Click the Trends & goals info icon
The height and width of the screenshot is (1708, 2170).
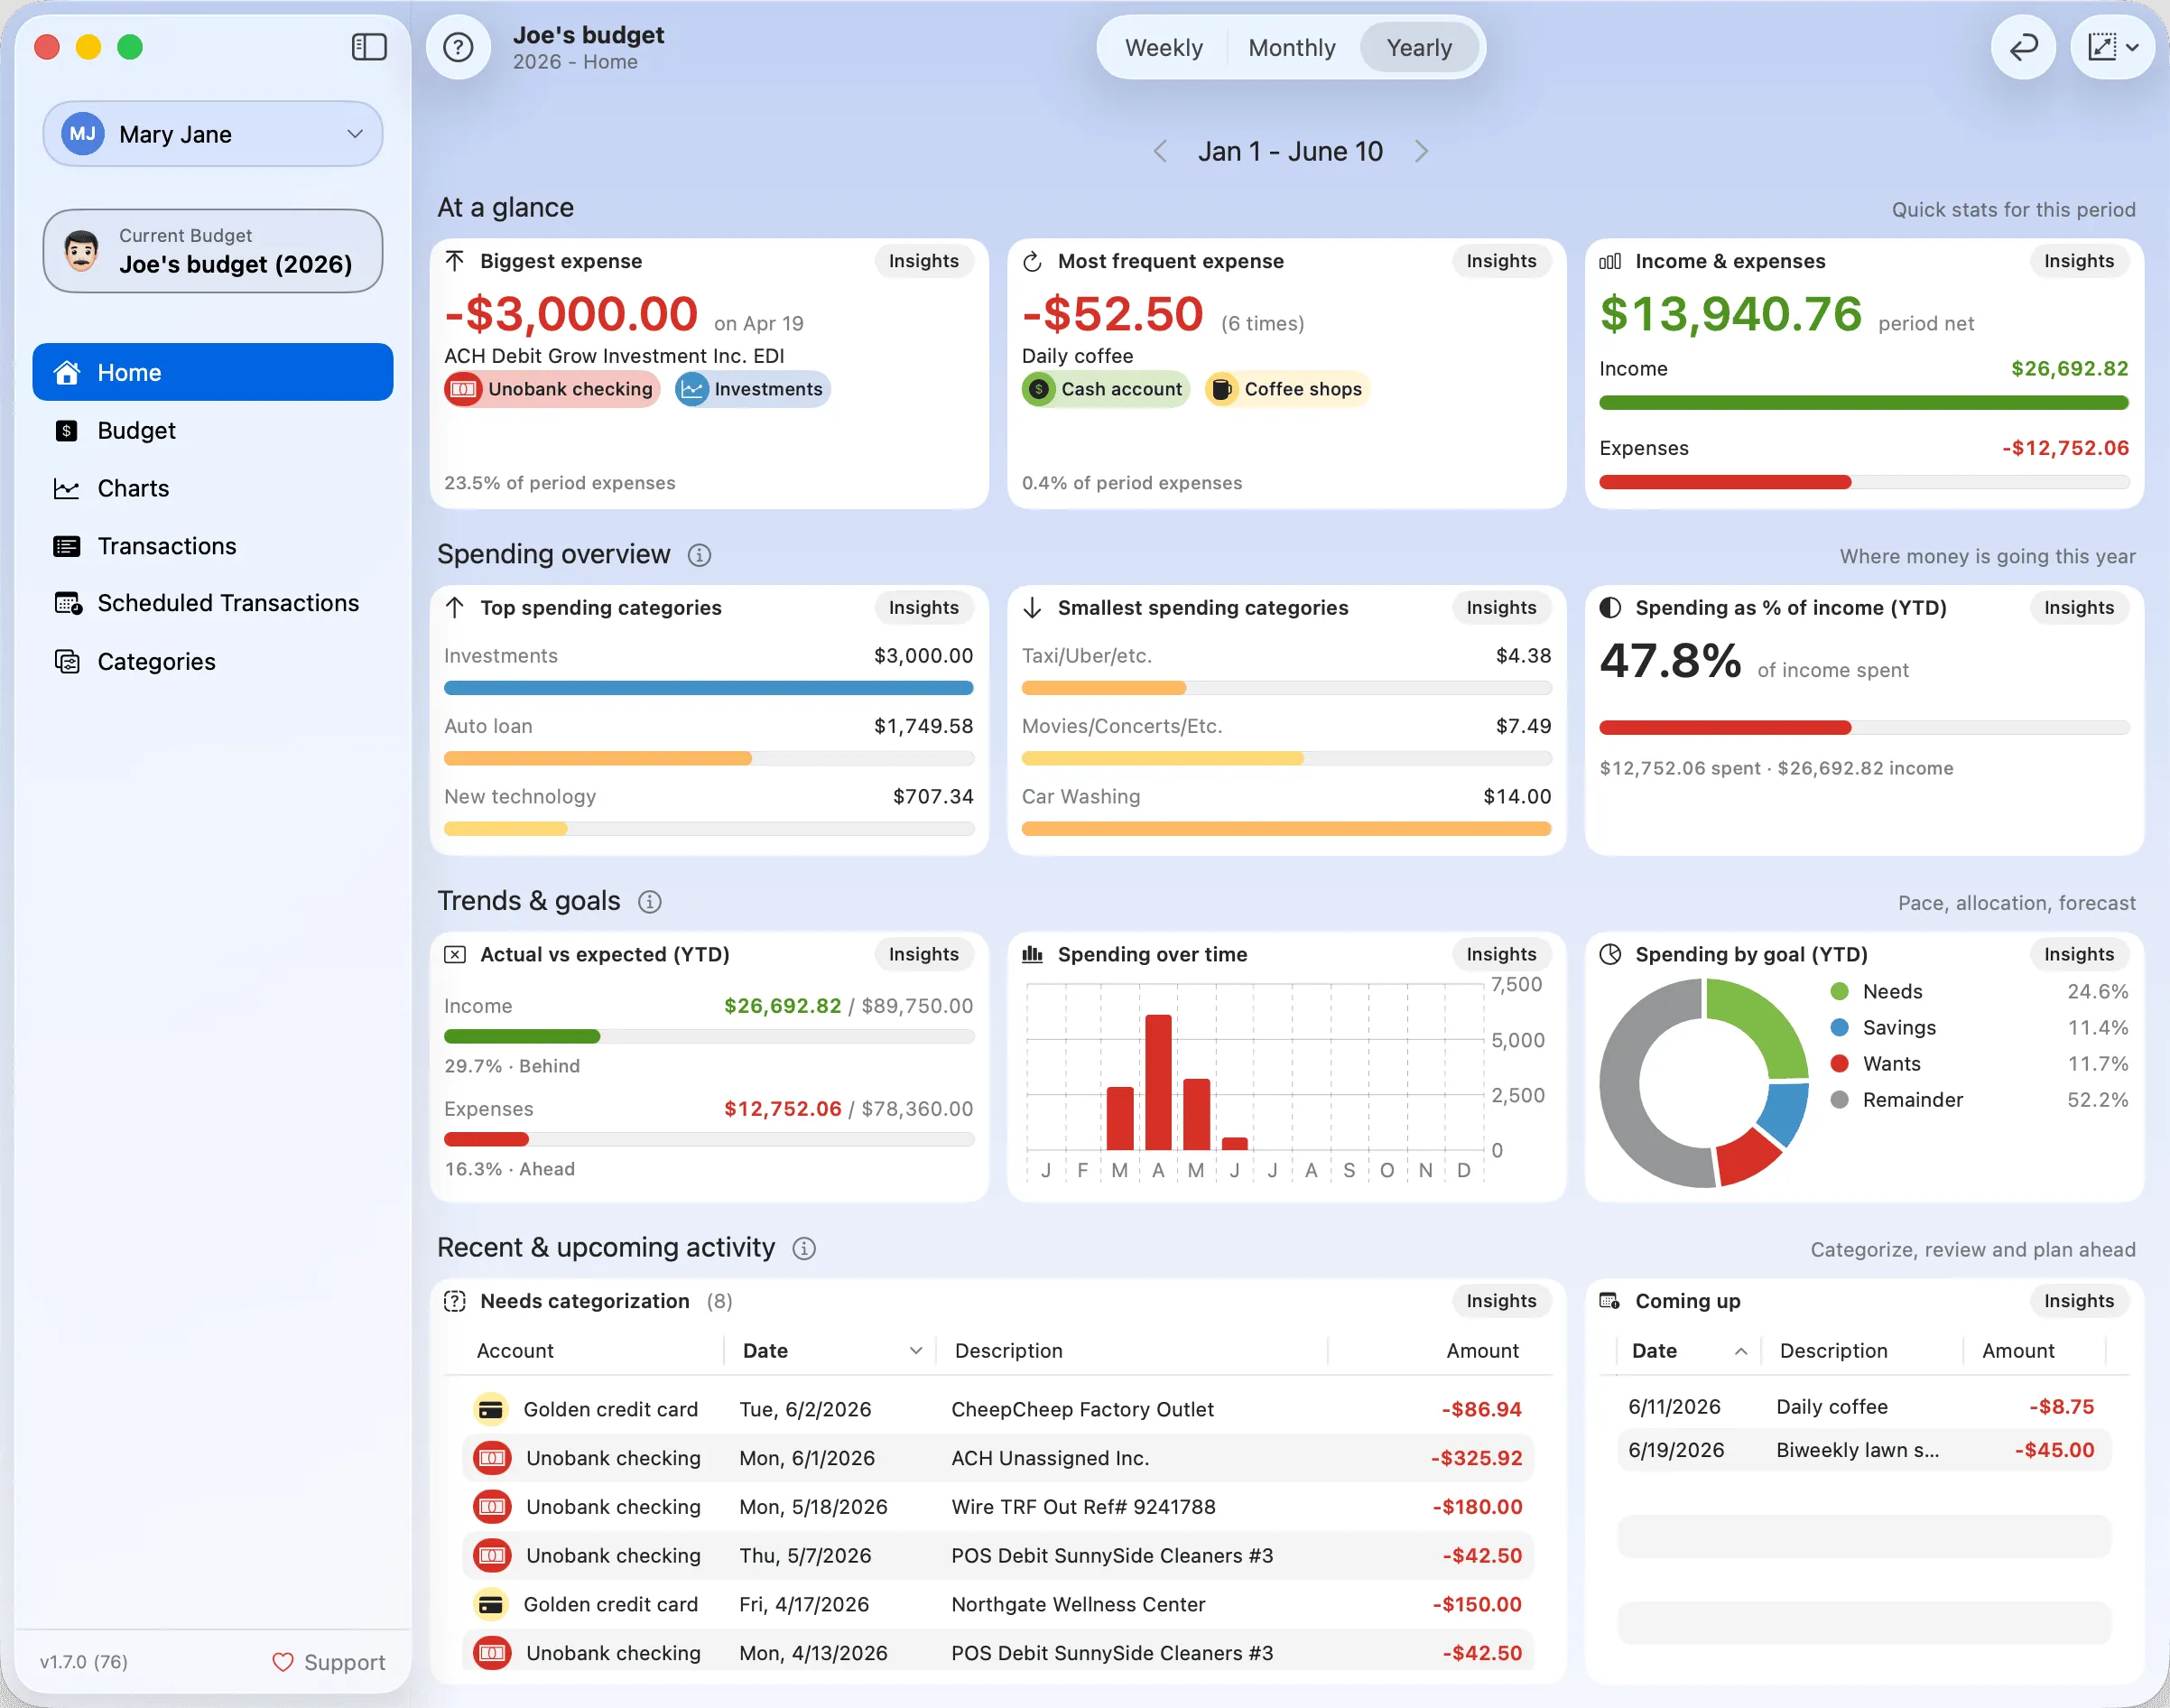coord(649,902)
